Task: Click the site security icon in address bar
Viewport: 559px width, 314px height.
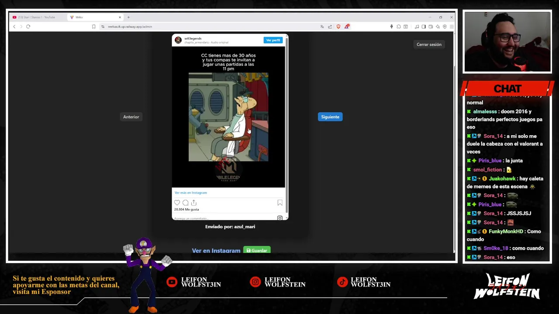Action: click(x=103, y=27)
